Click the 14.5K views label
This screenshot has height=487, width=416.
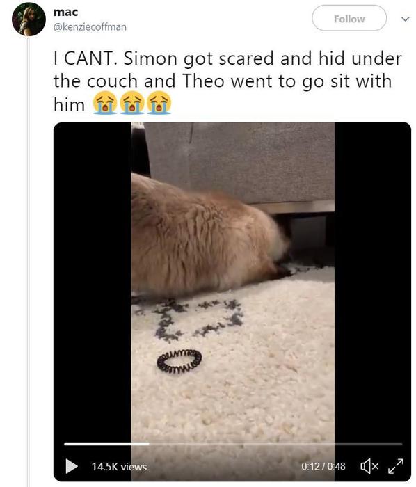[119, 467]
